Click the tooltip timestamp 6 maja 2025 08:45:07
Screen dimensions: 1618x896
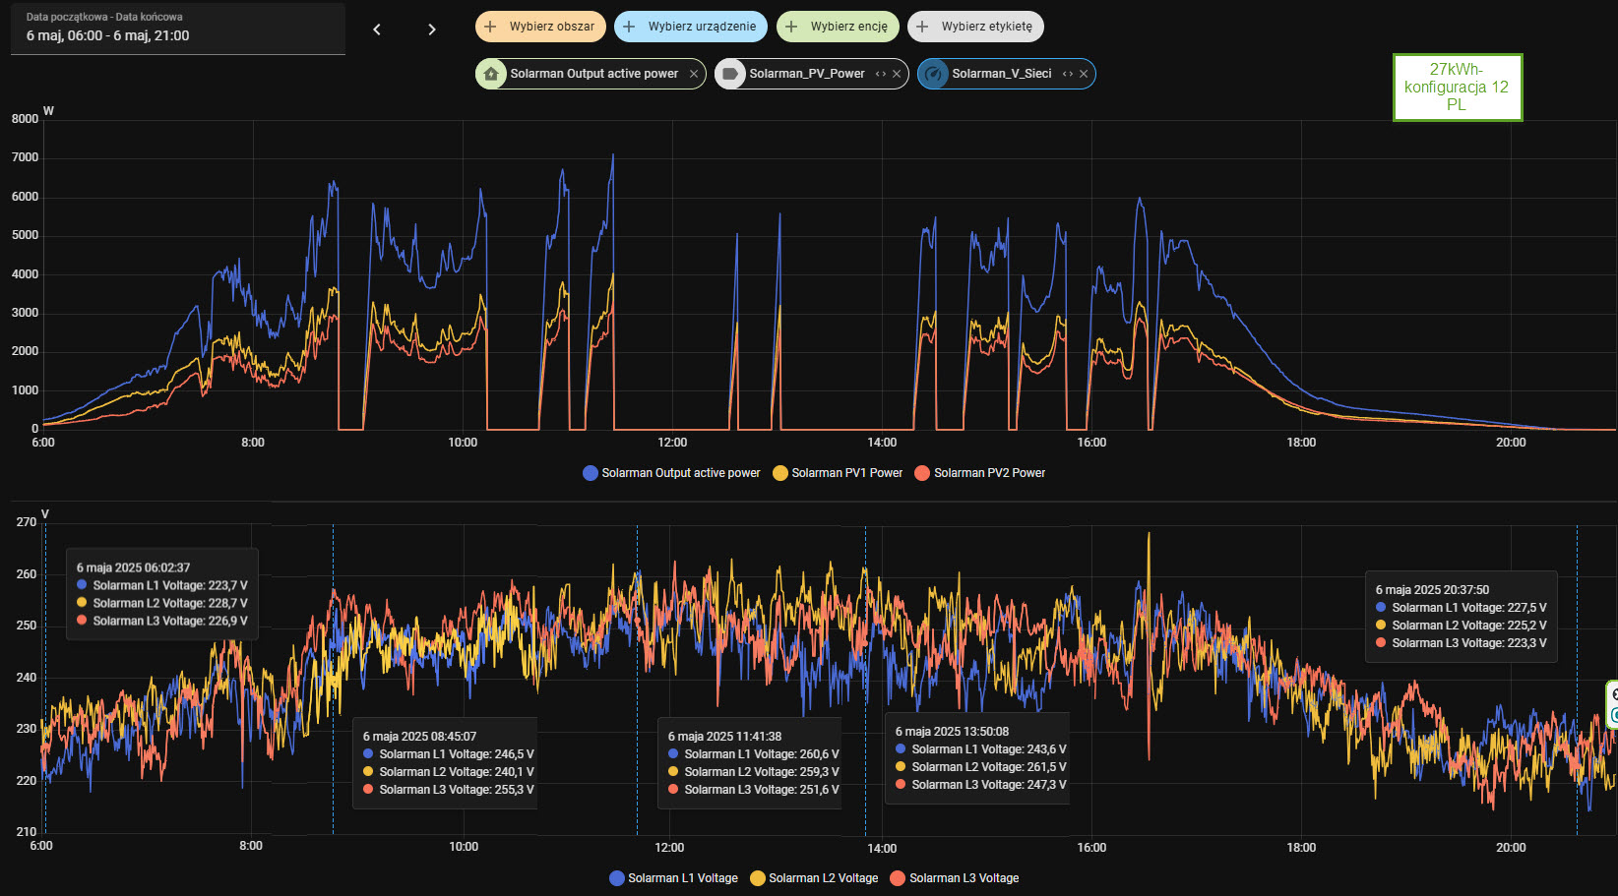click(419, 736)
